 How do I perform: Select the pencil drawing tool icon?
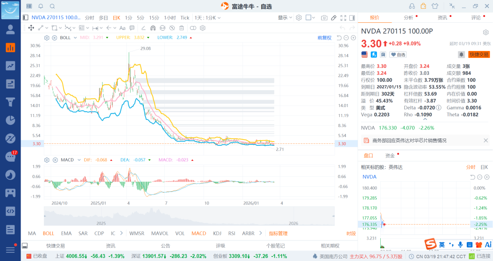coord(334,18)
